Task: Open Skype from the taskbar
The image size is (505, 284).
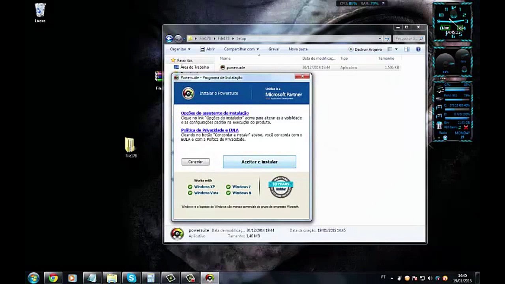Action: coord(131,278)
